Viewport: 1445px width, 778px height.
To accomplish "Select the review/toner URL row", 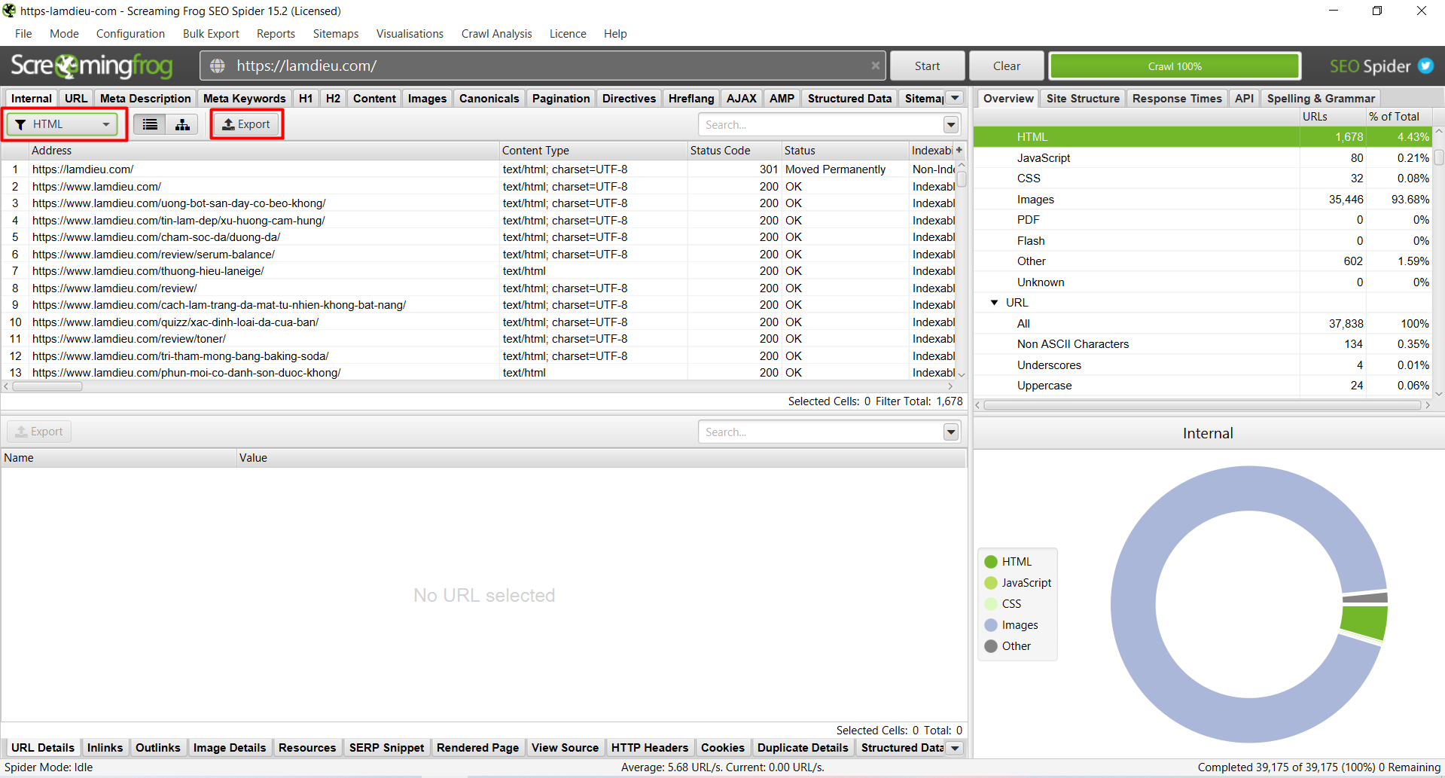I will pos(479,339).
